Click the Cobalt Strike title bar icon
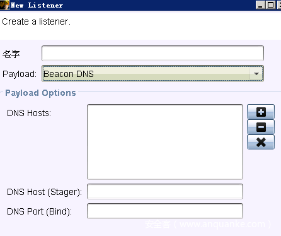Viewport: 281px width, 236px height. pyautogui.click(x=4, y=5)
